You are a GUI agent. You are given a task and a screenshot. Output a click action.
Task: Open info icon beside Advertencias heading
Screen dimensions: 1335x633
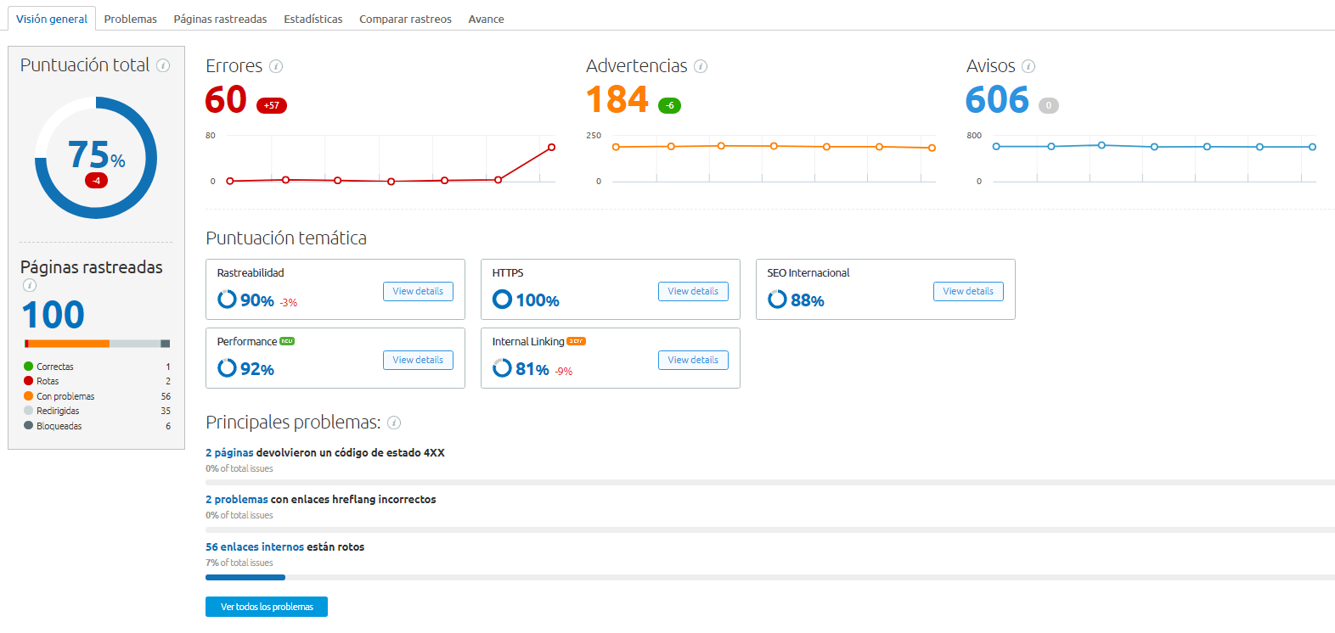pyautogui.click(x=701, y=66)
